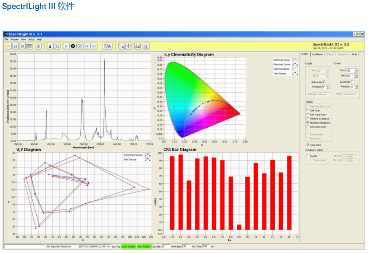Select the pan crosshair arrows icon
Screen dimensions: 371x253
click(129, 46)
